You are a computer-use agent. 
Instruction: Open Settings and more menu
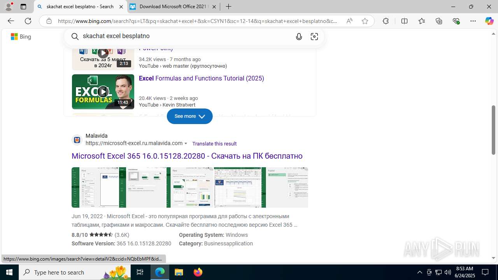coord(473,21)
